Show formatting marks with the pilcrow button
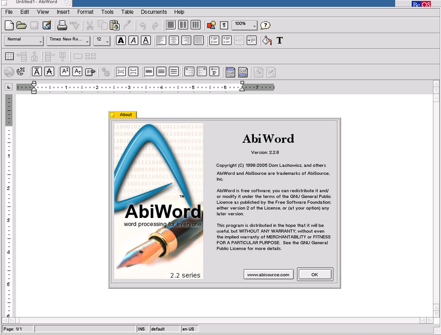The width and height of the screenshot is (441, 335). [224, 25]
